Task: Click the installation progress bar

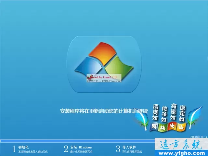Action: coord(77,141)
